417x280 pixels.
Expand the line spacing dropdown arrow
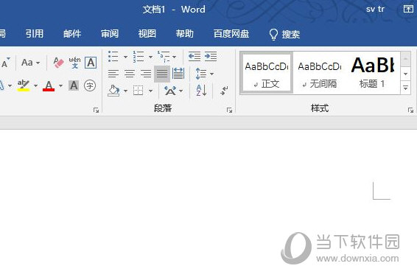212,74
